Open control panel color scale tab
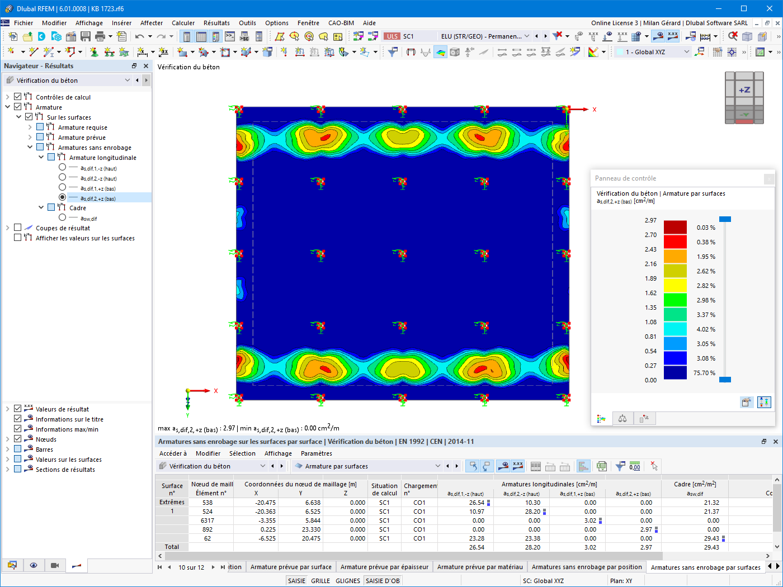Image resolution: width=783 pixels, height=587 pixels. click(601, 419)
